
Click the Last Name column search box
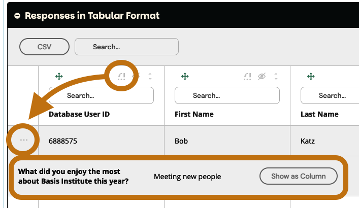point(330,95)
